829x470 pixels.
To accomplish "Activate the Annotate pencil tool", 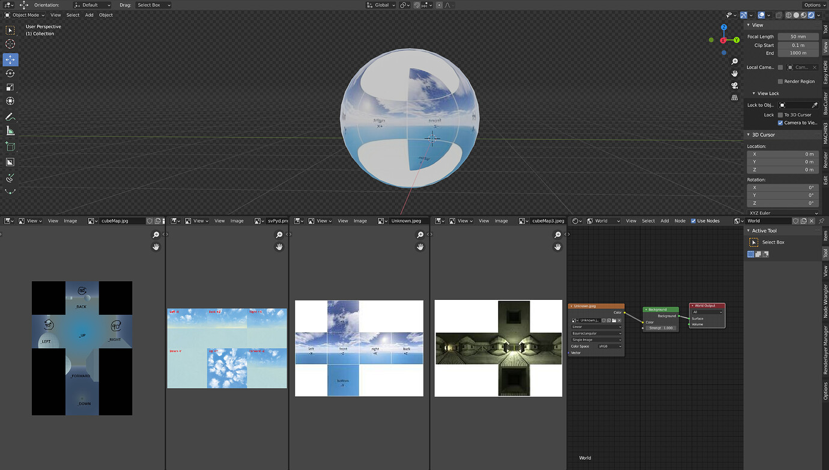I will (10, 117).
